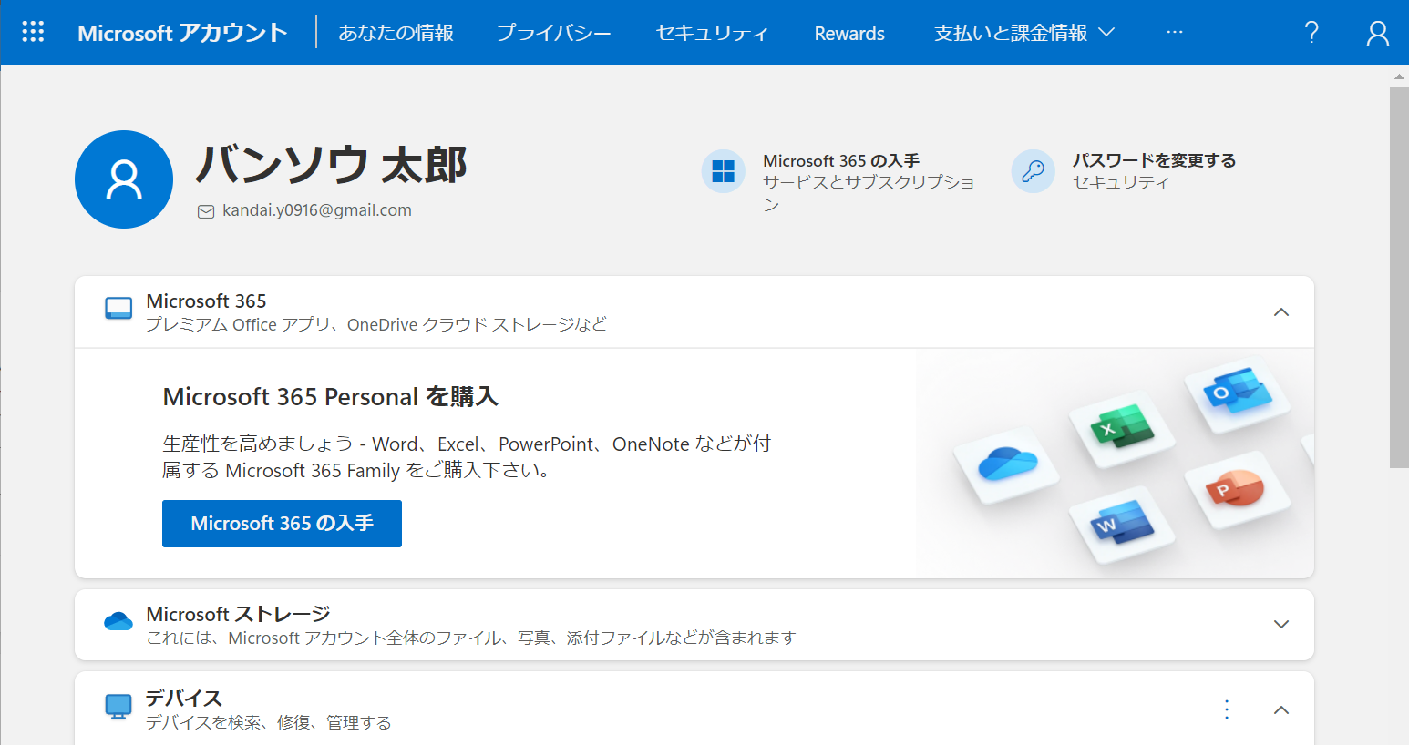Open the app launcher grid icon
This screenshot has height=745, width=1409.
point(33,32)
